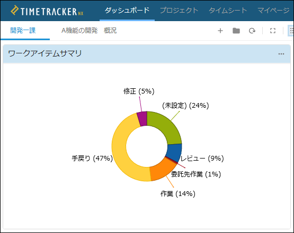Go to the タイムシート page
The image size is (294, 233).
[228, 11]
